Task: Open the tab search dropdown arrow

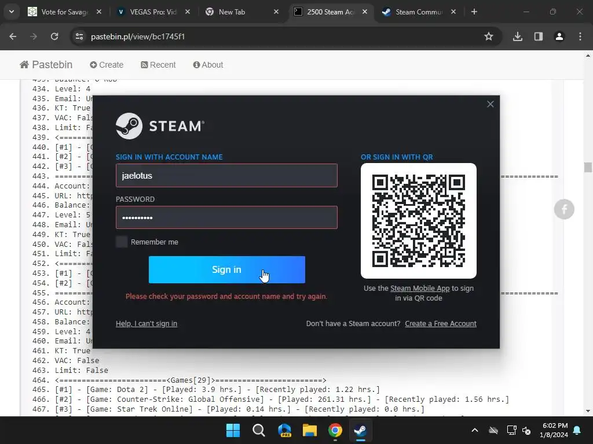Action: (12, 12)
